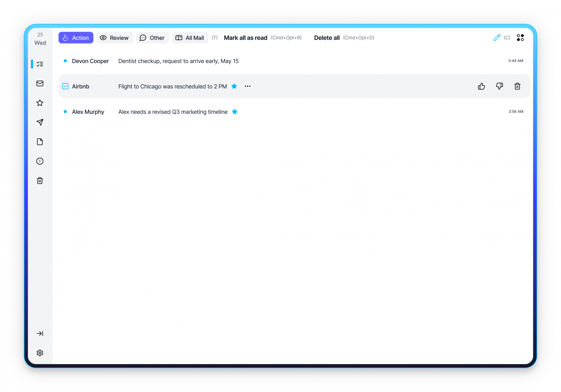Click the 5:44 AM timestamp

pos(516,61)
